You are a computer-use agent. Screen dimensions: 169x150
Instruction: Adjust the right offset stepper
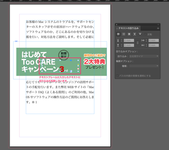coord(146,45)
